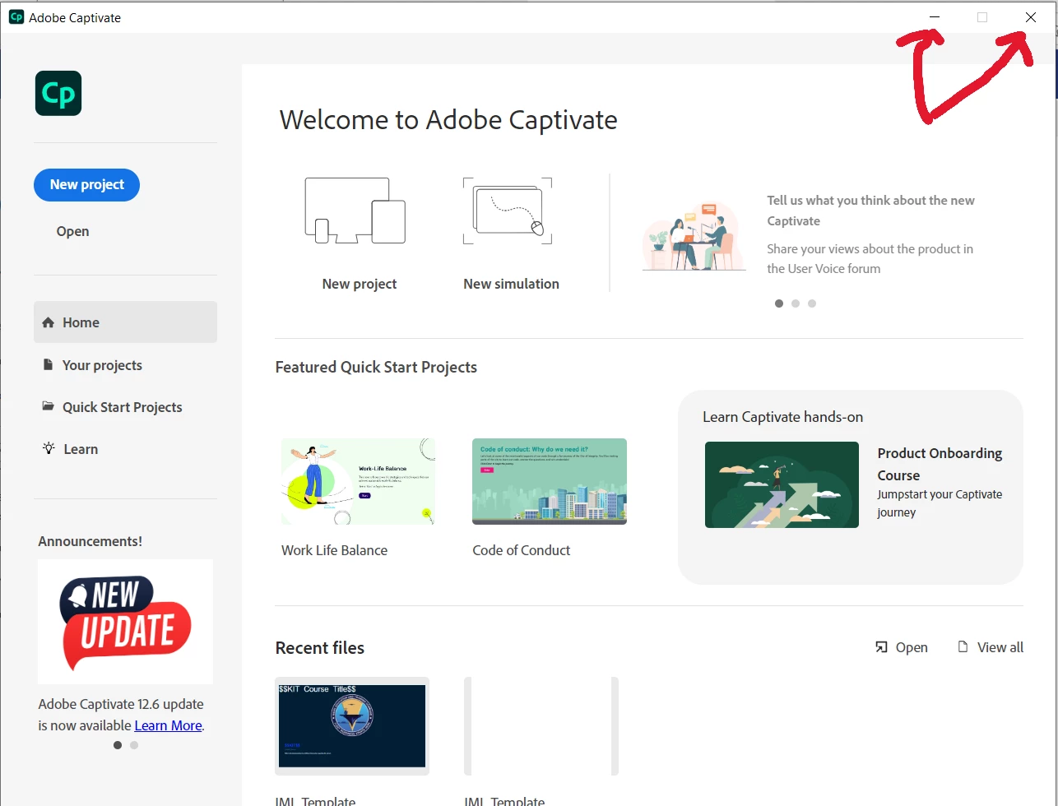Close the Adobe Captivate window

1030,17
